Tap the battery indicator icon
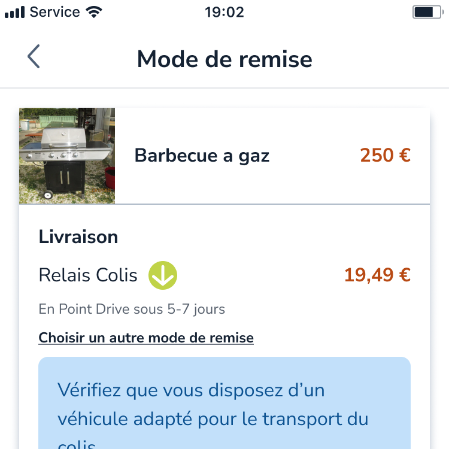Screen dimensions: 449x449 click(428, 12)
